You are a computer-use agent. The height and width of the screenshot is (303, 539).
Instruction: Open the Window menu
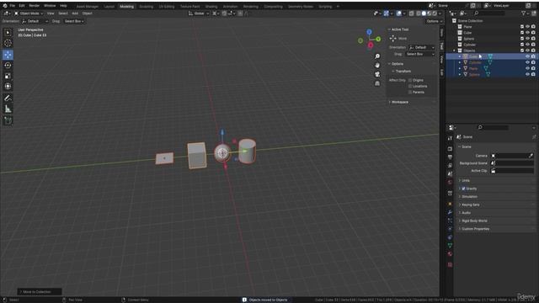(50, 6)
